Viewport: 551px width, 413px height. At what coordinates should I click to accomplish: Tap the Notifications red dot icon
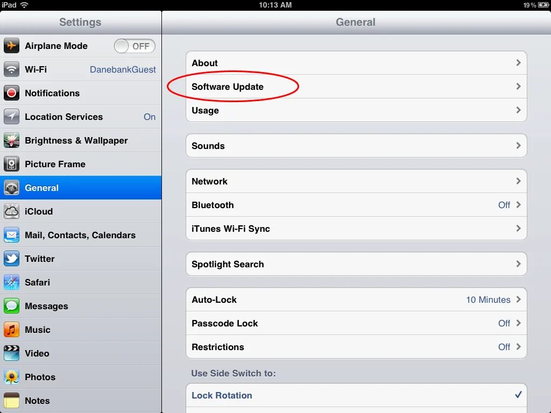tap(11, 93)
